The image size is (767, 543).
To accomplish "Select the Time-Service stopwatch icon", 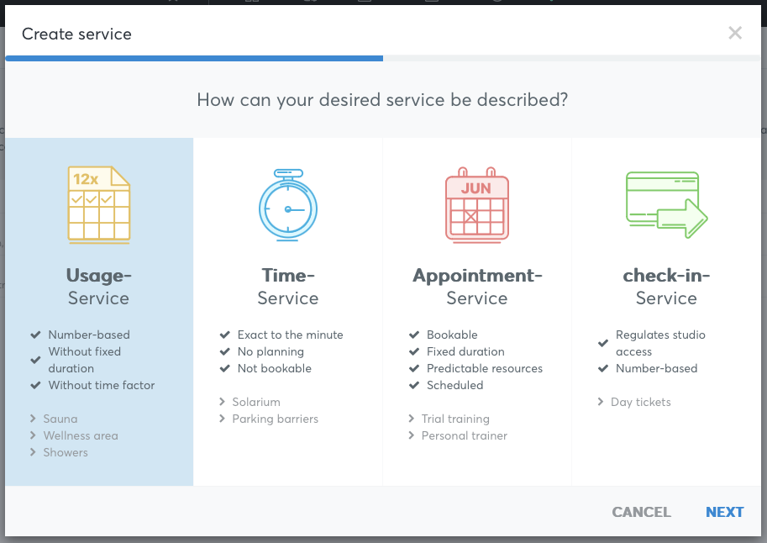I will click(x=288, y=205).
